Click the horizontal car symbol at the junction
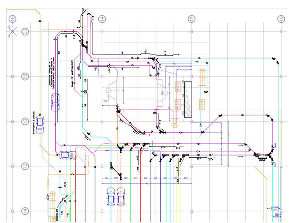This screenshot has width=291, height=223. coord(67,155)
